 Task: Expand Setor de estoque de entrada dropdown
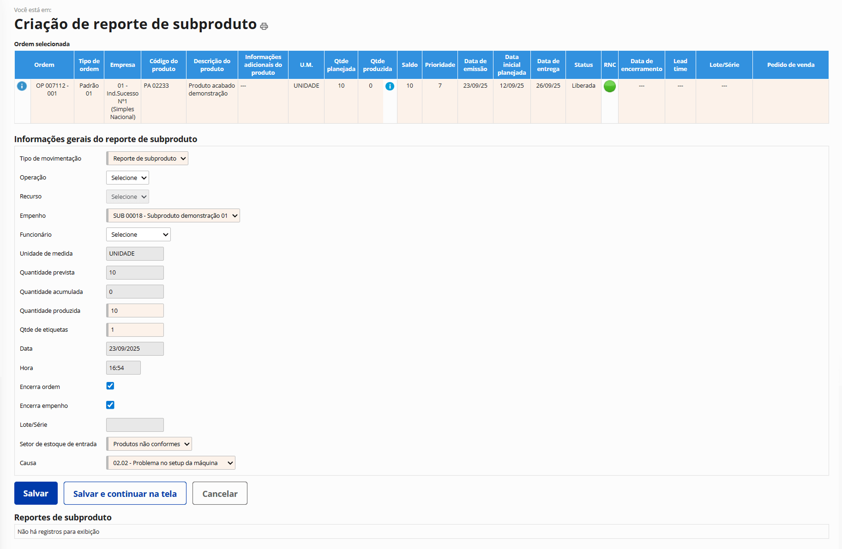coord(149,444)
